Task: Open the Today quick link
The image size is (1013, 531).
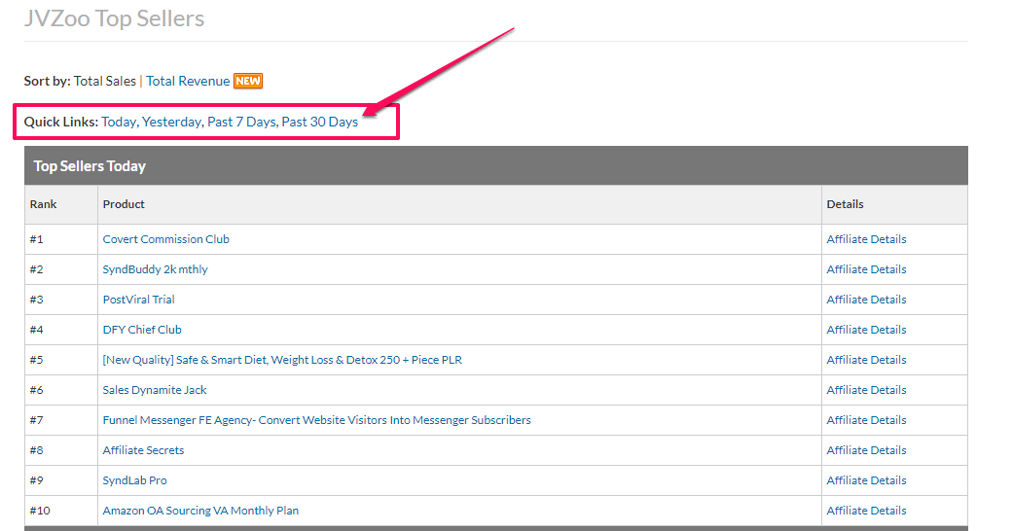Action: (x=119, y=122)
